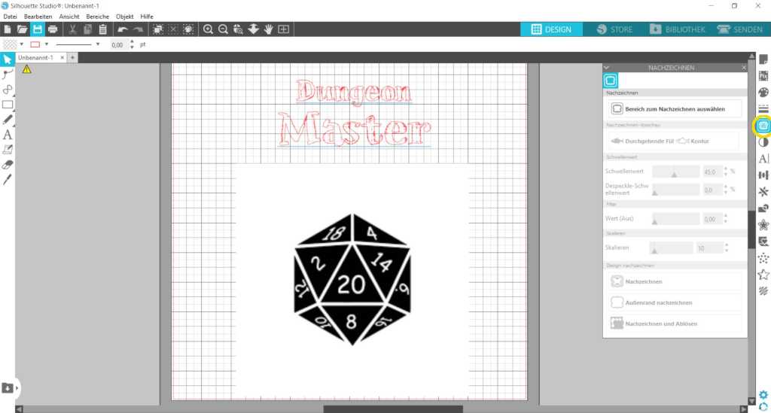This screenshot has height=413, width=771.
Task: Switch to the BIBLIOTHEK tab
Action: coord(678,29)
